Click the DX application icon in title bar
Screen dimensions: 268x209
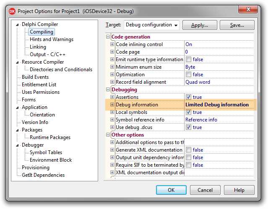[12, 11]
